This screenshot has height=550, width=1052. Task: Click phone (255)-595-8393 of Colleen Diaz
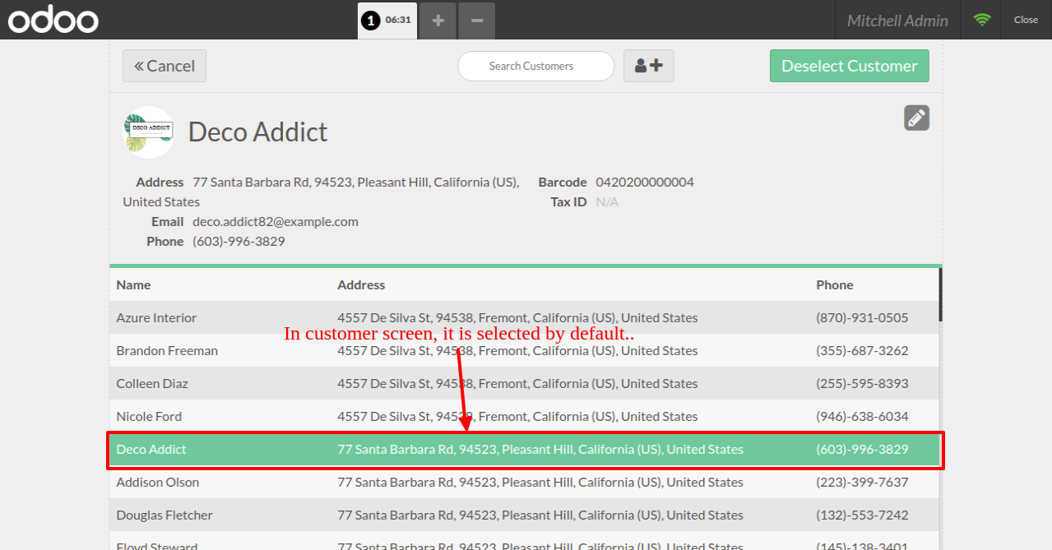[x=862, y=383]
